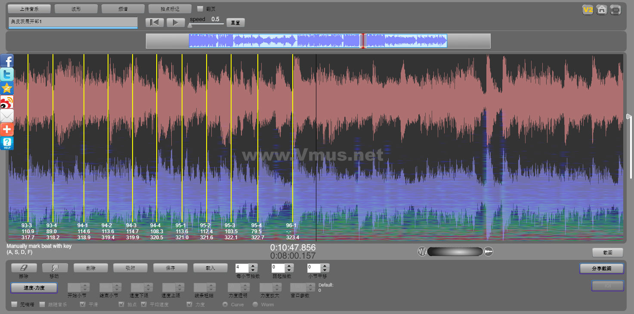
Task: Click the 力度透明 stepper
Action: (238, 287)
